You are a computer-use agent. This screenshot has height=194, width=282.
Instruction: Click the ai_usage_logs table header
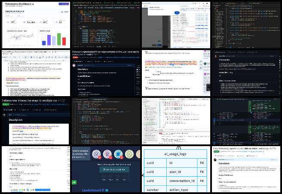[176, 153]
